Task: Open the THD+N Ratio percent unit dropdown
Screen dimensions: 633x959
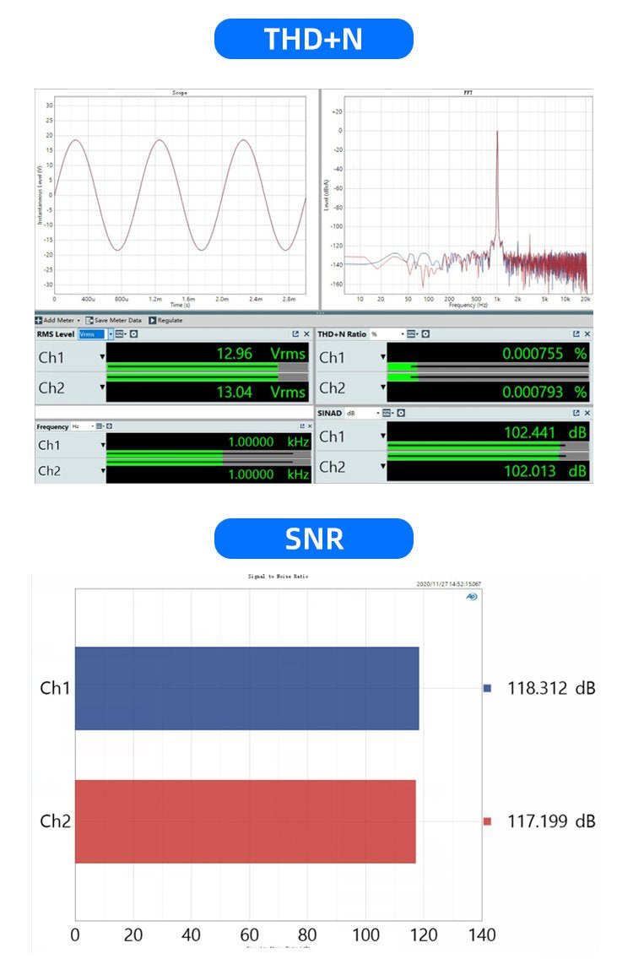Action: (403, 334)
